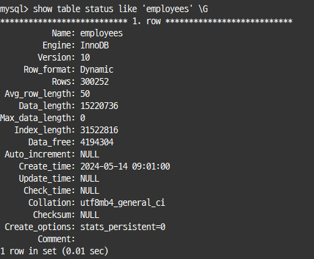Click the Engine value InnoDB
This screenshot has width=314, height=259.
tap(94, 46)
